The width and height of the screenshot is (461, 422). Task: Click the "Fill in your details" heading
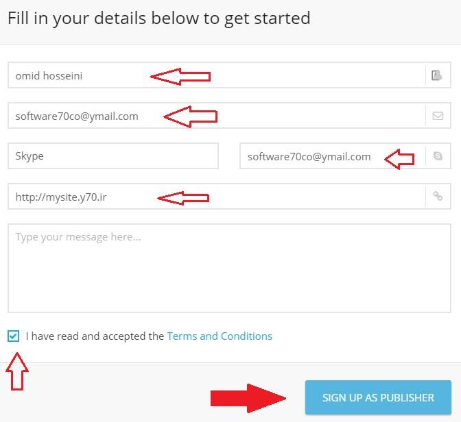[159, 18]
